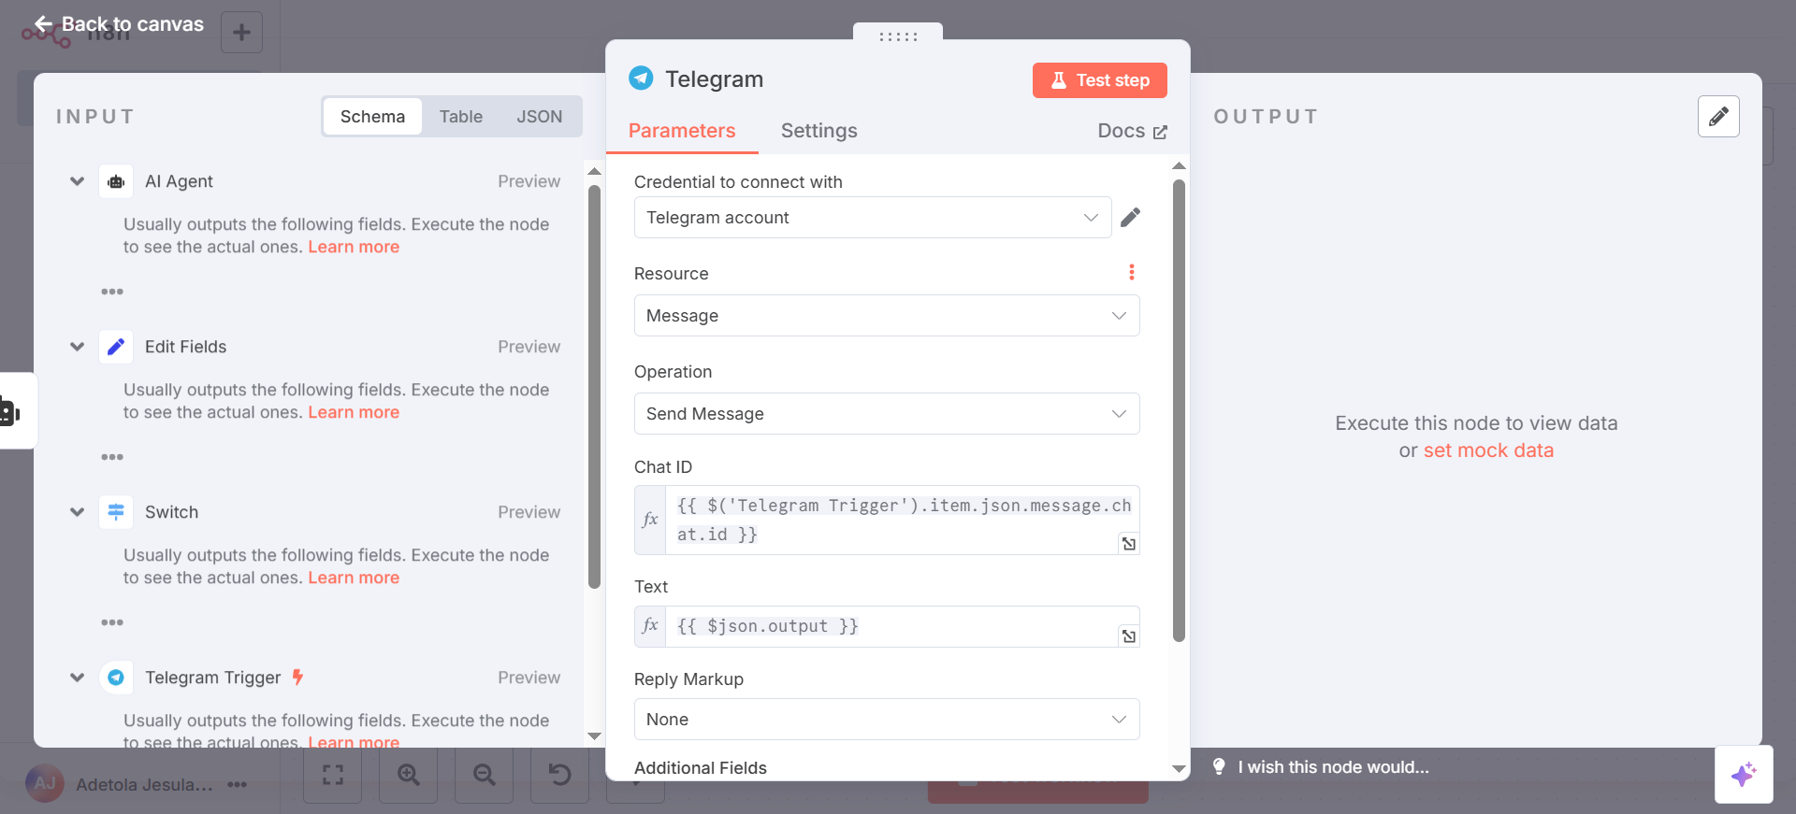Collapse the Telegram Trigger input section
Image resolution: width=1796 pixels, height=814 pixels.
78,678
